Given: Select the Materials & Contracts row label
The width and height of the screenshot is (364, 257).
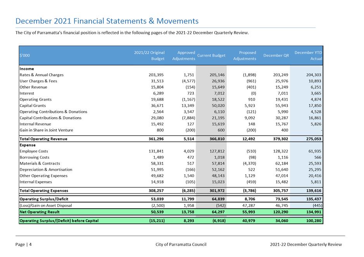Looking at the screenshot, I should 40,163.
